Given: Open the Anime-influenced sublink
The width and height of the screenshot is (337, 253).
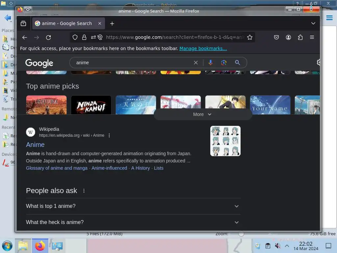Looking at the screenshot, I should pyautogui.click(x=109, y=168).
